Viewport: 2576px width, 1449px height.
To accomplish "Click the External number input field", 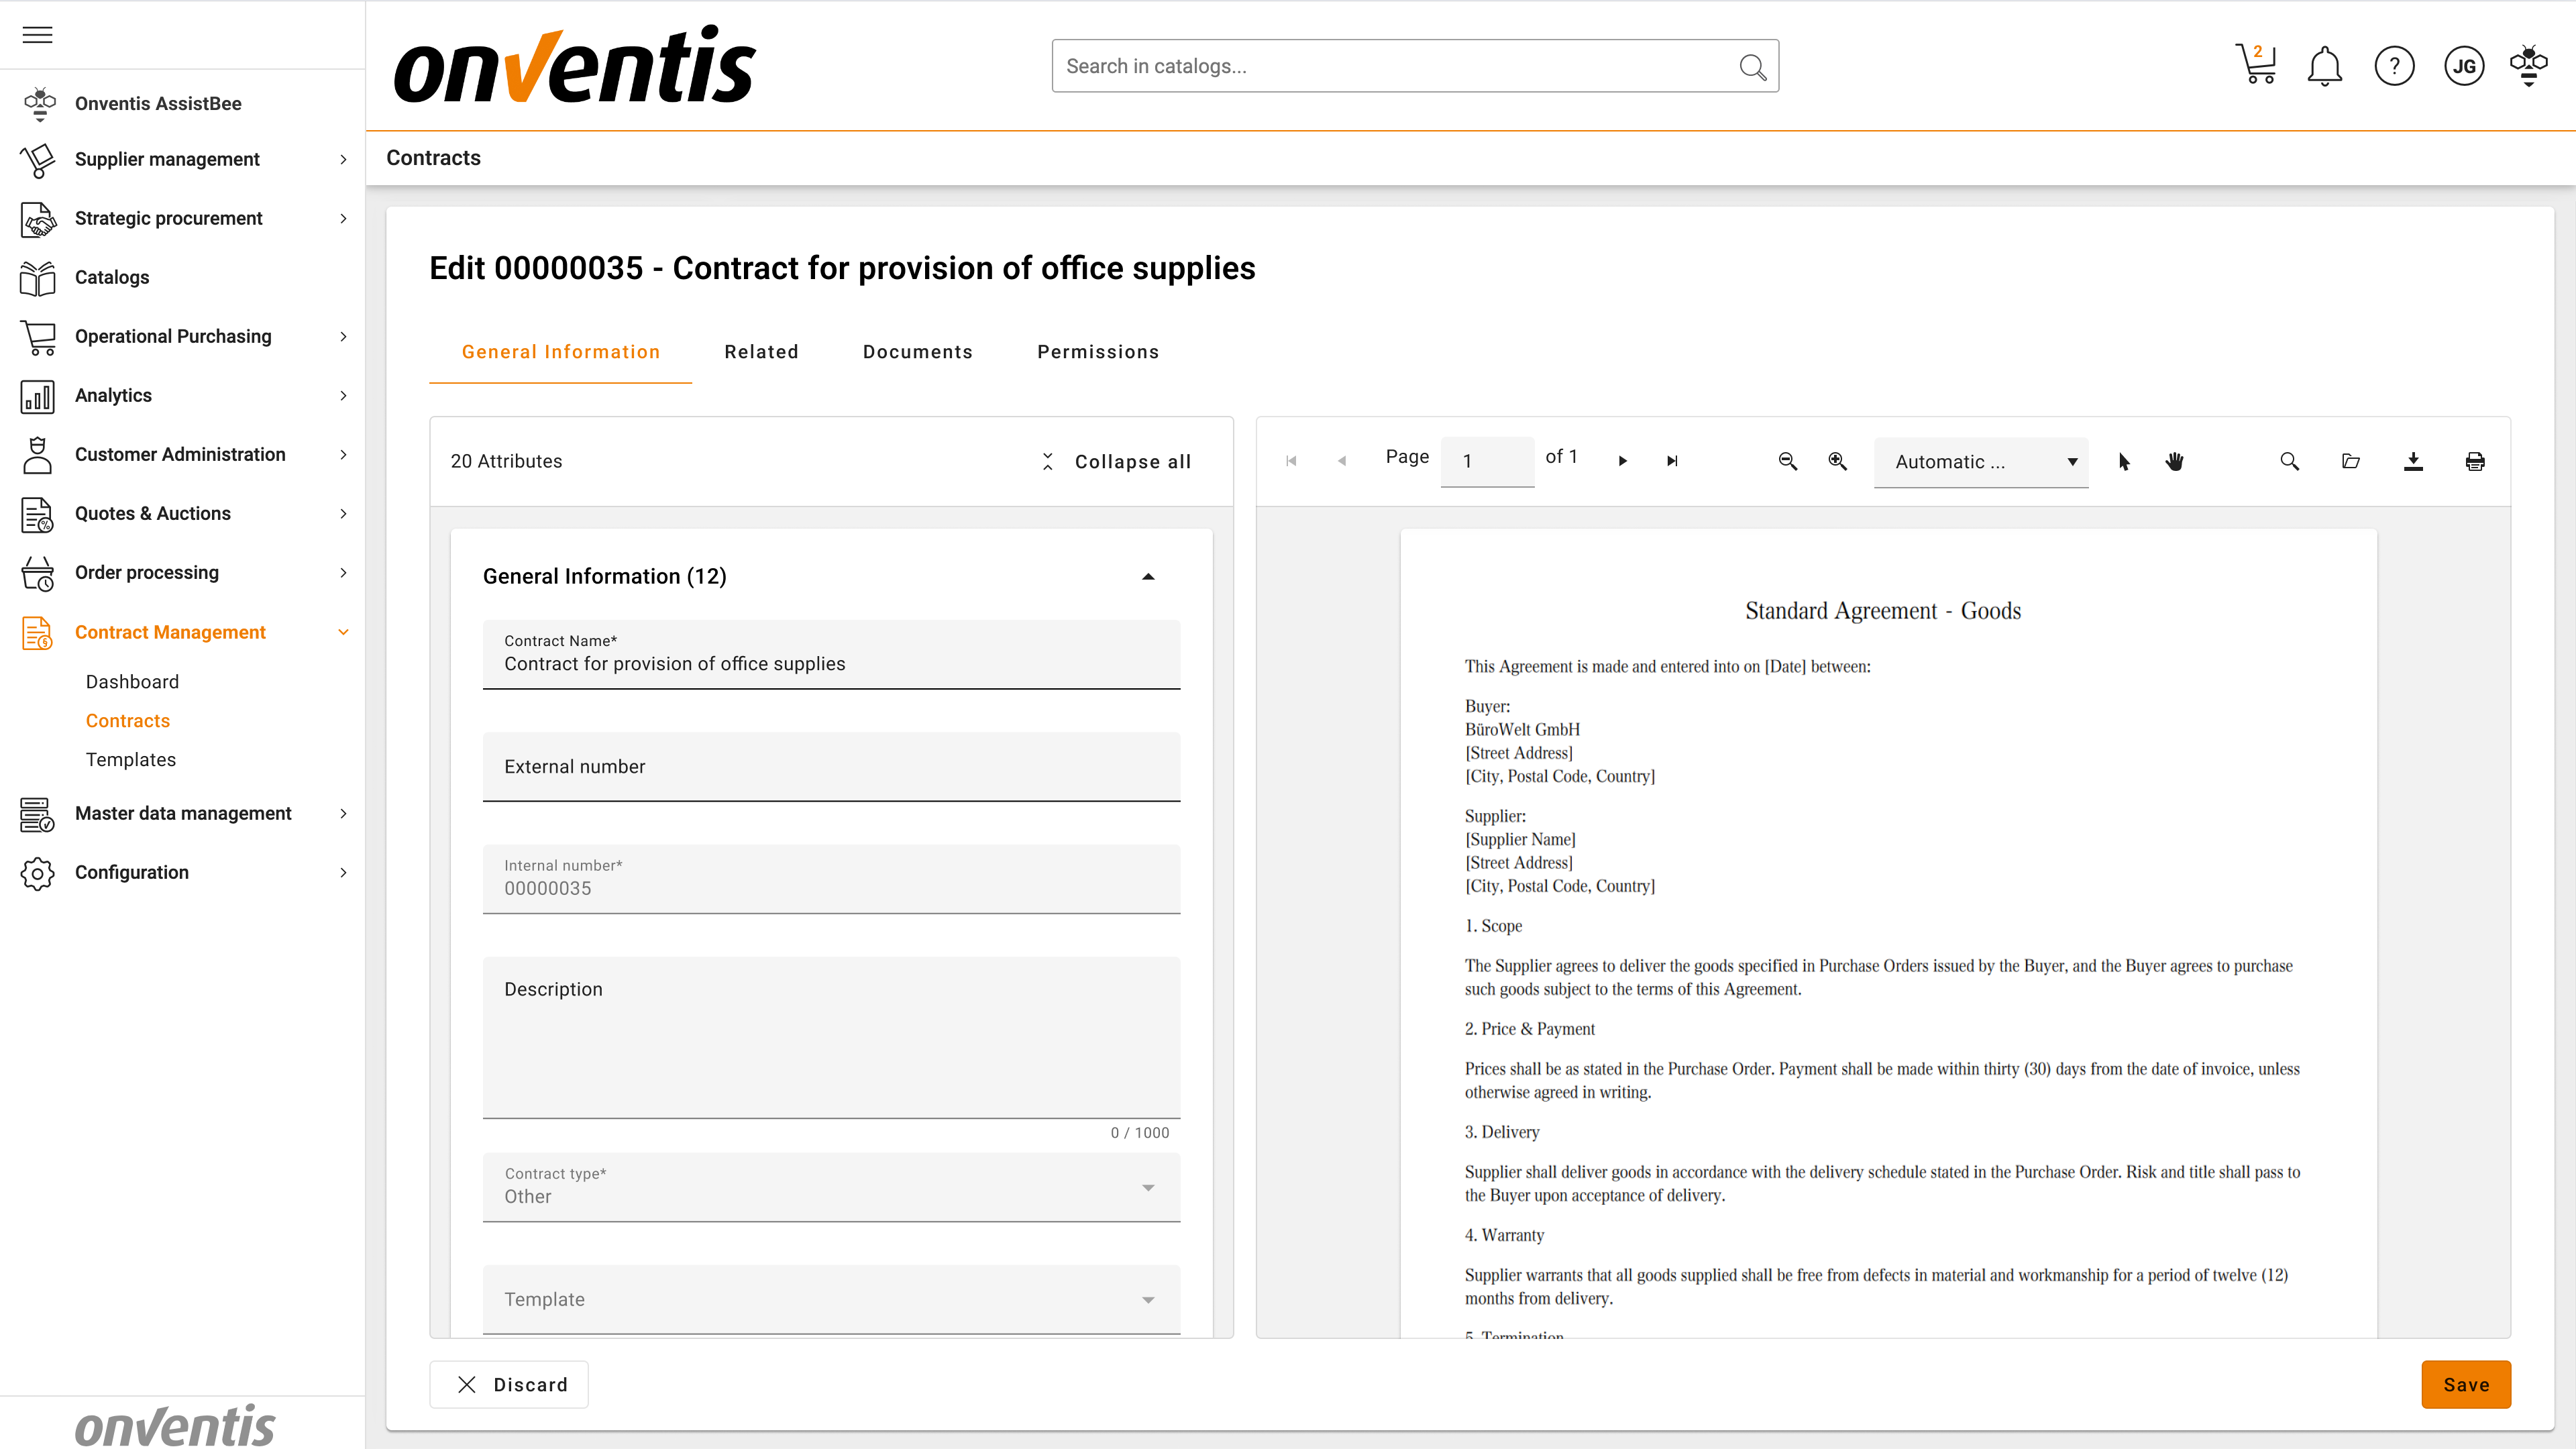I will pyautogui.click(x=831, y=766).
